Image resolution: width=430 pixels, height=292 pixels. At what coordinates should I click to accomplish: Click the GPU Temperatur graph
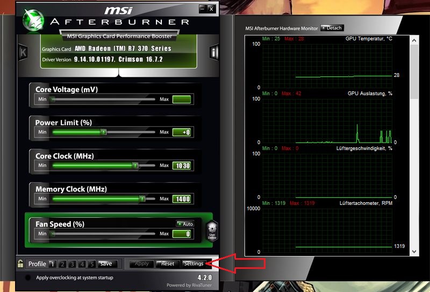[327, 66]
